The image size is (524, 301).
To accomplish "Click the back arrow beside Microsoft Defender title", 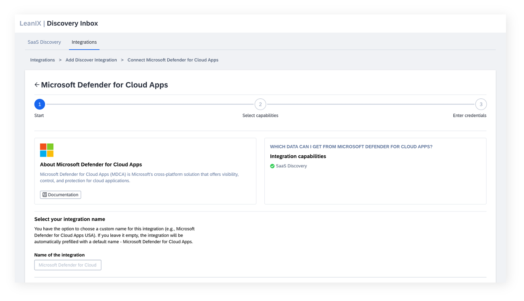I will pos(37,85).
